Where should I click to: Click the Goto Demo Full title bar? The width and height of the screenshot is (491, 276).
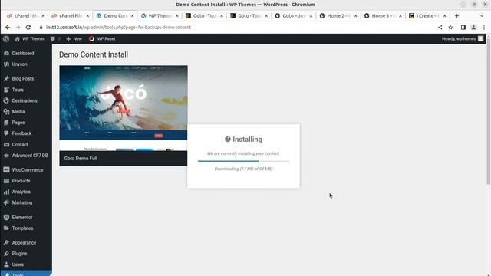click(x=124, y=159)
